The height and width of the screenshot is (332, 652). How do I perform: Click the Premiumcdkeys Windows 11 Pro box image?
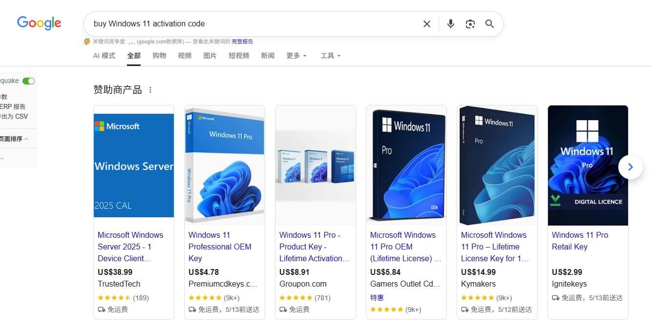225,166
